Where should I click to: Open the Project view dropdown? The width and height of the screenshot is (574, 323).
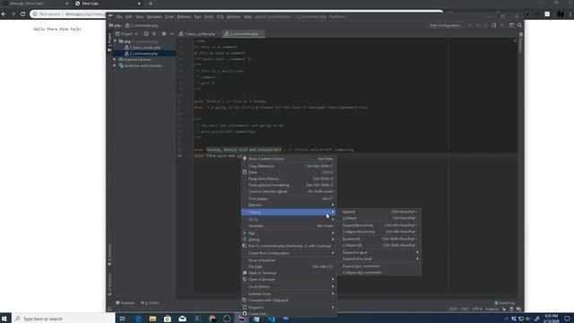pyautogui.click(x=126, y=34)
